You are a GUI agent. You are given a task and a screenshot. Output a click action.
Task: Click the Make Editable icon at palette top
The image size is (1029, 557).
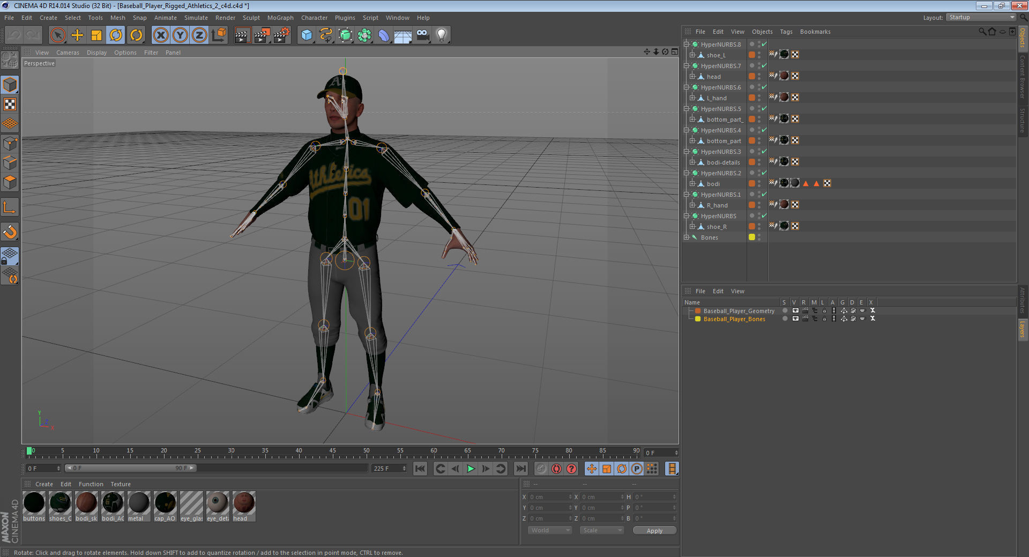point(10,60)
